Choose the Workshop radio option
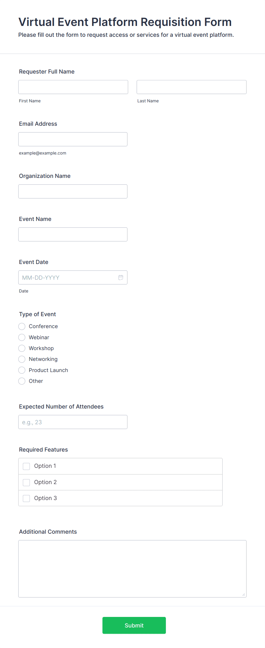Viewport: 265px width, 648px height. tap(22, 348)
